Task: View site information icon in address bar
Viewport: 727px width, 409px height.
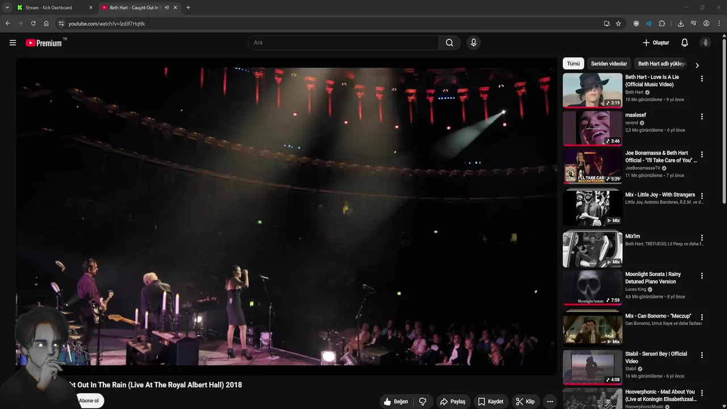Action: [x=61, y=23]
